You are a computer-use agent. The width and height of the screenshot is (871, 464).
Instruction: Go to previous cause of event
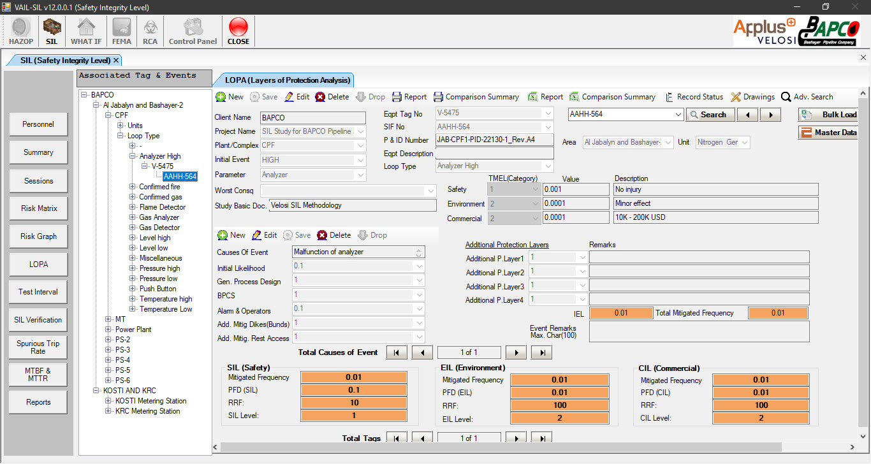click(422, 352)
